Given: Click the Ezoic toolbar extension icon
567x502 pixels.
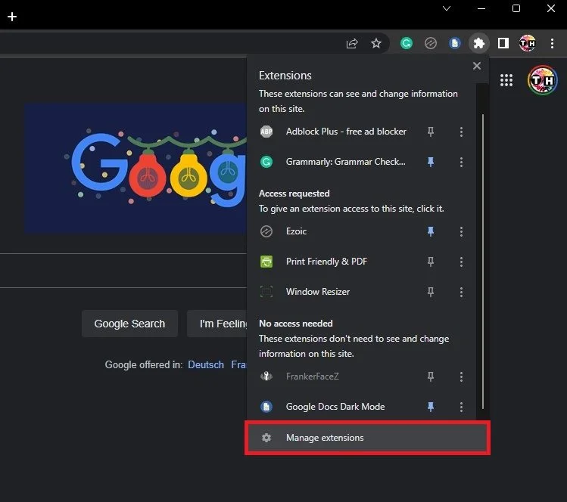Looking at the screenshot, I should pyautogui.click(x=430, y=43).
